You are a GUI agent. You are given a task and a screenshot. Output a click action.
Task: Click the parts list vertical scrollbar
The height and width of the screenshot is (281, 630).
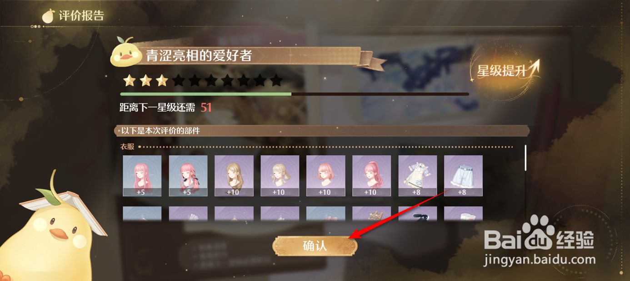(526, 158)
